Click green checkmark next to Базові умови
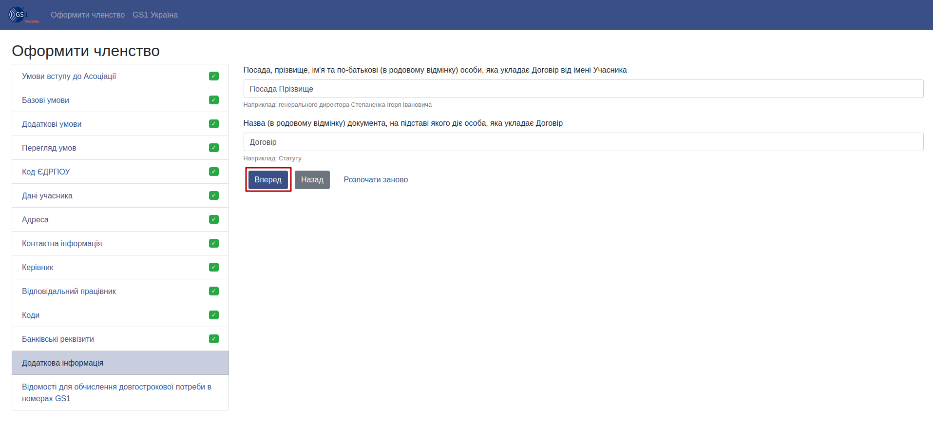This screenshot has width=933, height=429. click(x=214, y=100)
